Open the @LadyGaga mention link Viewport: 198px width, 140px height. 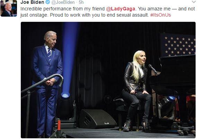[x=121, y=9]
